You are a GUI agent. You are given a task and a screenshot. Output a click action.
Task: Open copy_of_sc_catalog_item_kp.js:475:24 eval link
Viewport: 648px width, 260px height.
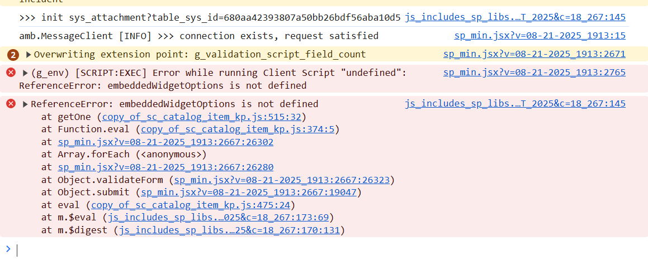pyautogui.click(x=191, y=205)
